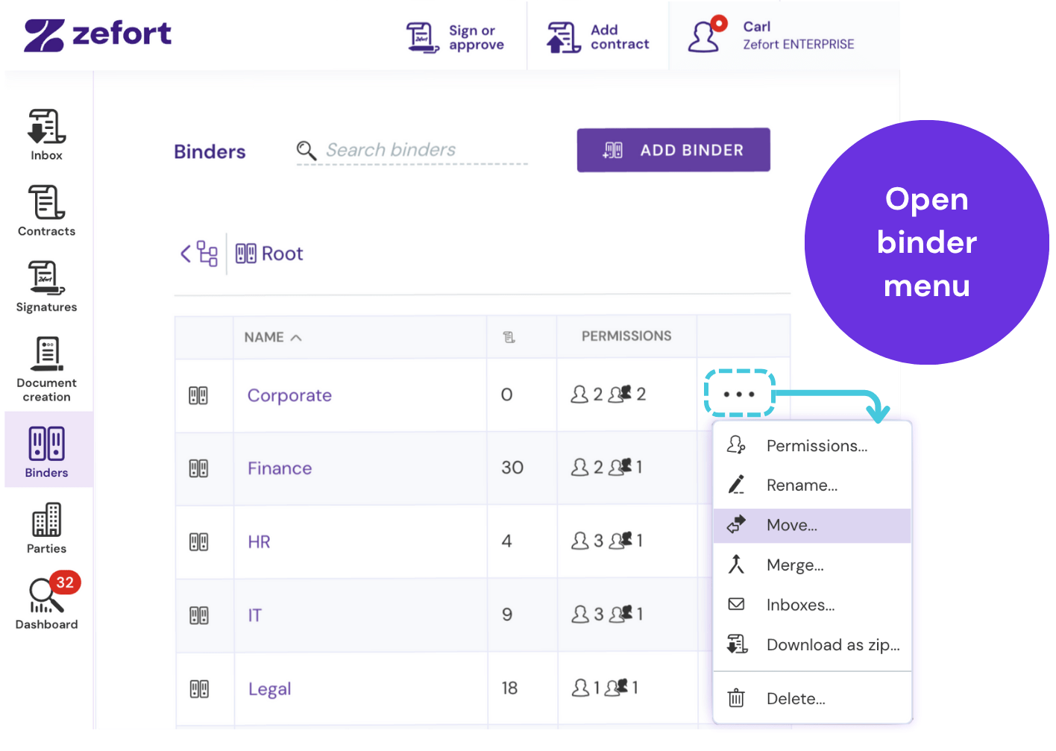The width and height of the screenshot is (1056, 751).
Task: Choose Inboxes... from the binder menu
Action: pos(812,605)
